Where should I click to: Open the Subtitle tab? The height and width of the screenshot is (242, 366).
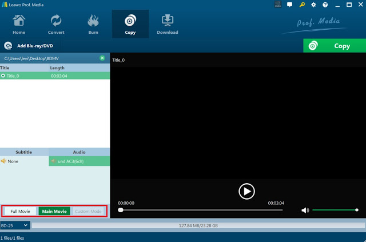click(x=24, y=152)
